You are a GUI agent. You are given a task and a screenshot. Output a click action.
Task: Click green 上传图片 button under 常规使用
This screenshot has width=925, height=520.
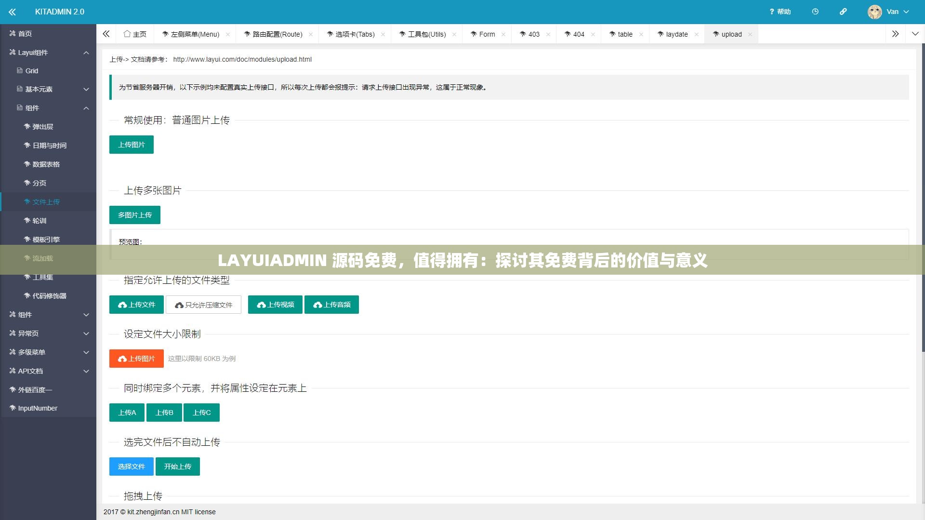click(132, 145)
